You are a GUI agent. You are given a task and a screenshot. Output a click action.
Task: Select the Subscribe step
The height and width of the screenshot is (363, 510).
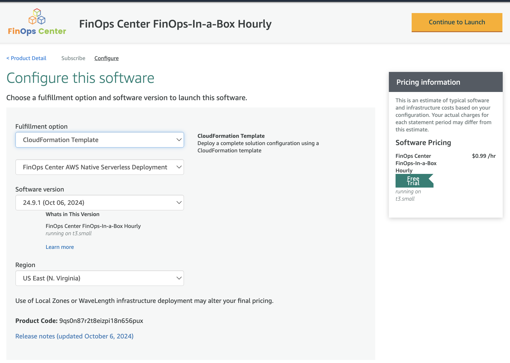[x=73, y=58]
